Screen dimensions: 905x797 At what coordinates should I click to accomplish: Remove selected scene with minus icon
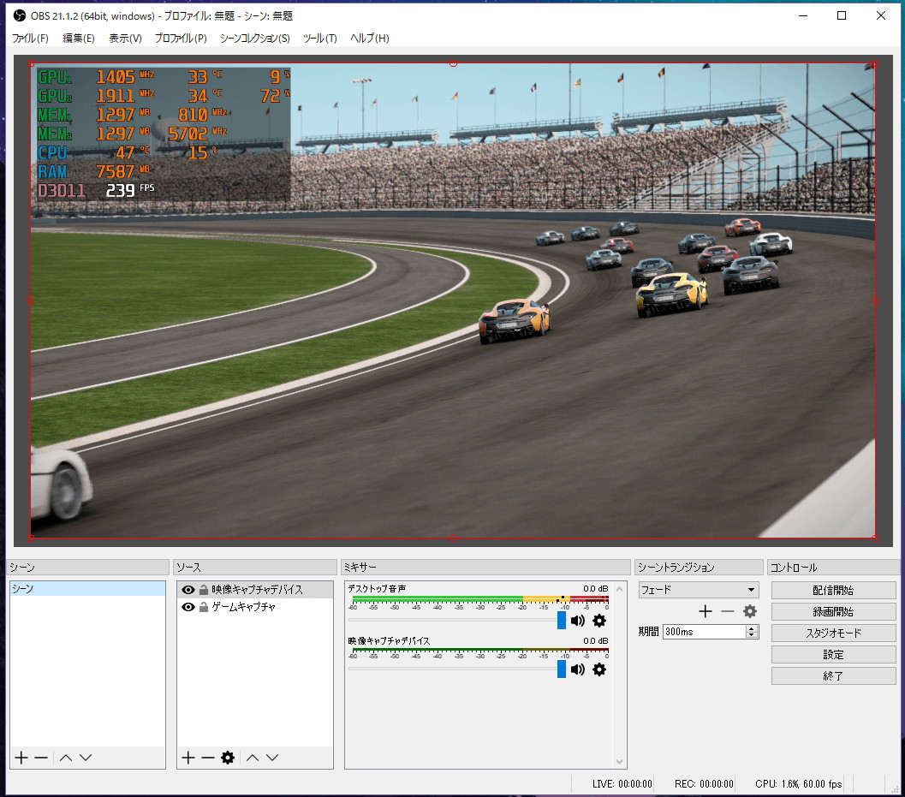click(x=41, y=757)
